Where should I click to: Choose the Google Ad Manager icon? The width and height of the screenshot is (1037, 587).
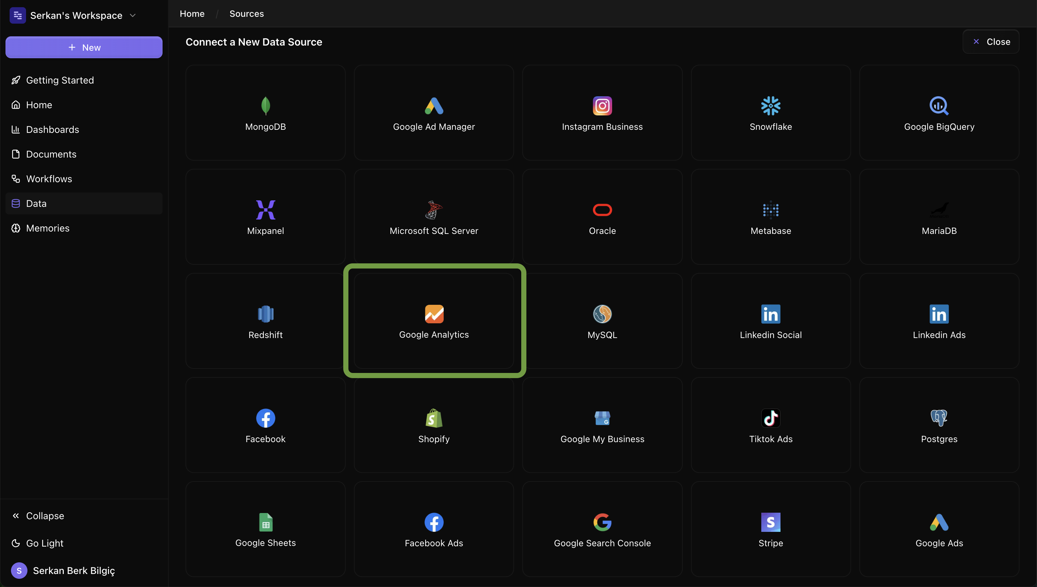(x=434, y=105)
